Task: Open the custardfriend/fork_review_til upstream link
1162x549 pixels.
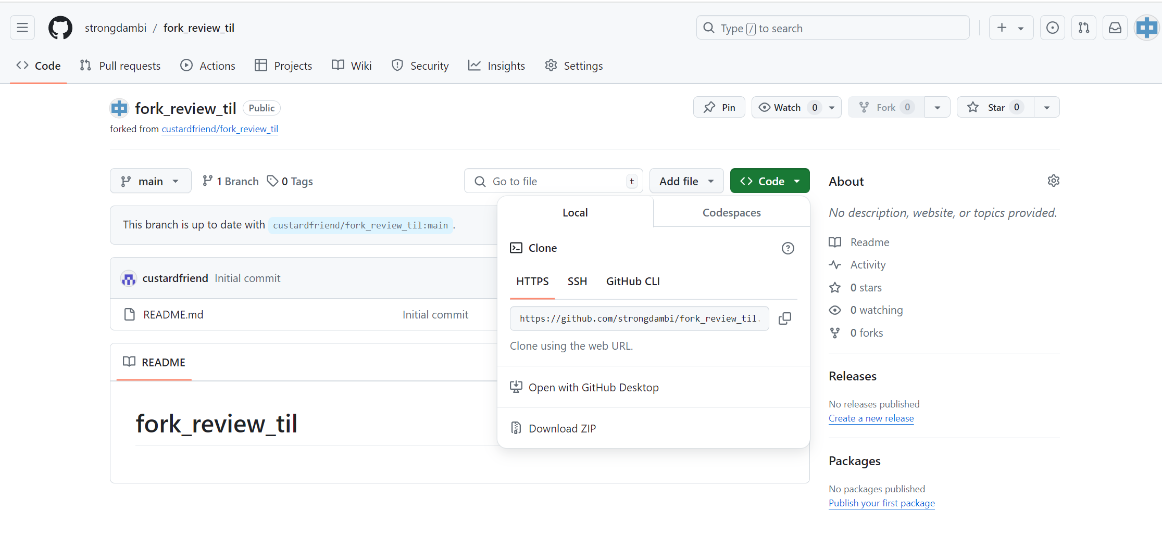Action: click(220, 129)
